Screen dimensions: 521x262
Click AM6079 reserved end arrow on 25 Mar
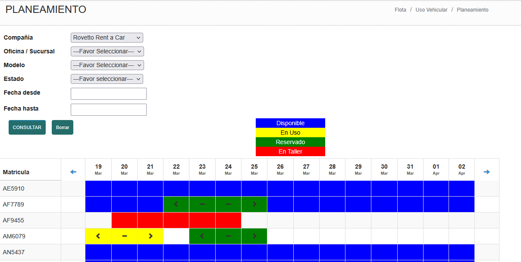tap(254, 236)
